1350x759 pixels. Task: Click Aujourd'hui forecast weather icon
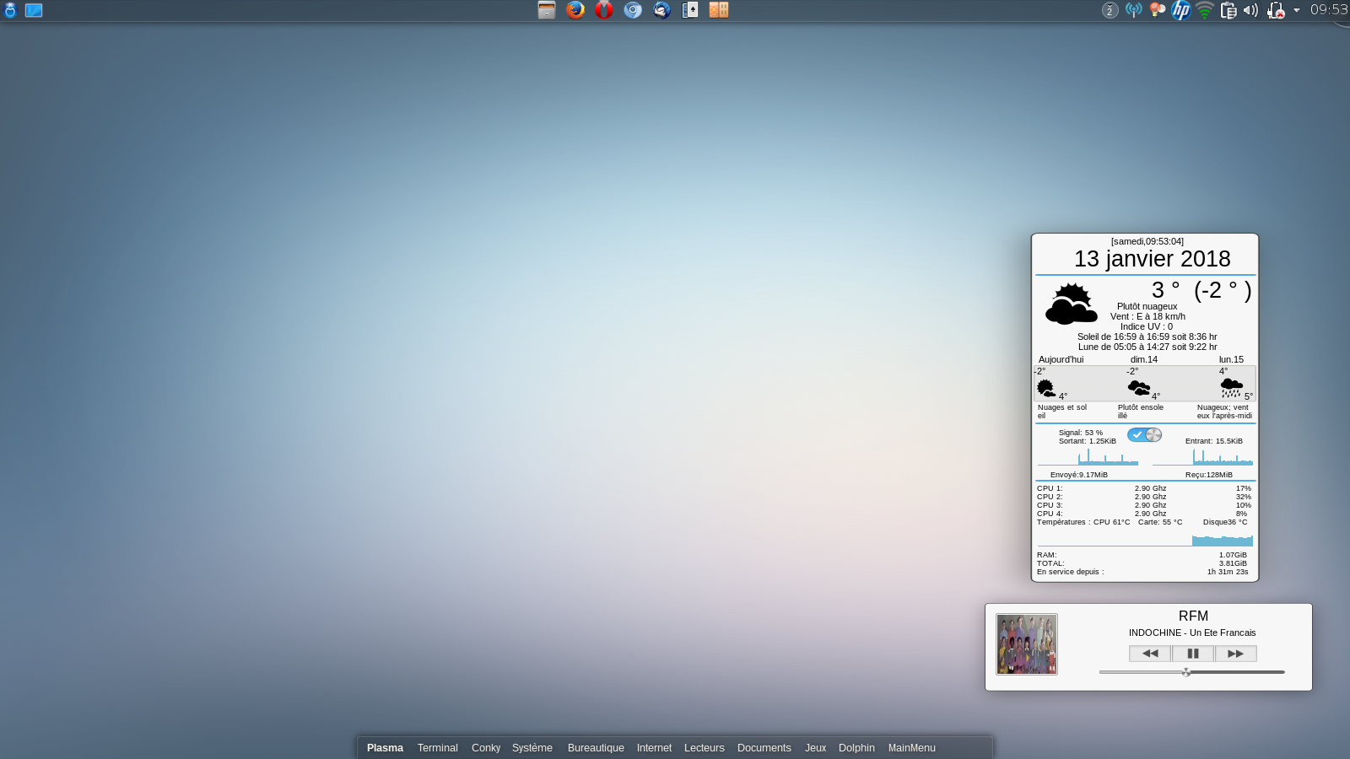(x=1046, y=388)
